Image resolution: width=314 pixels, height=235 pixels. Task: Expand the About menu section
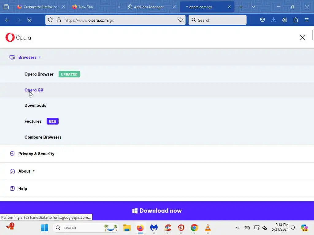pos(26,171)
